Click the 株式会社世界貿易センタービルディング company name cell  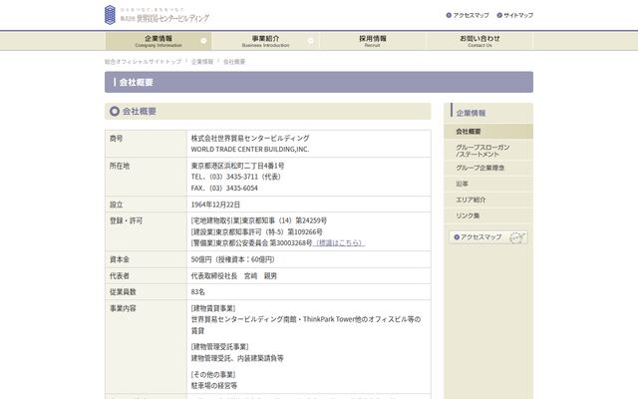click(x=250, y=139)
